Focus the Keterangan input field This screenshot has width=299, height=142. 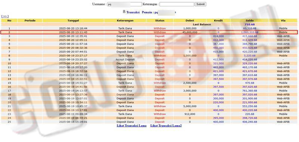pos(177,4)
